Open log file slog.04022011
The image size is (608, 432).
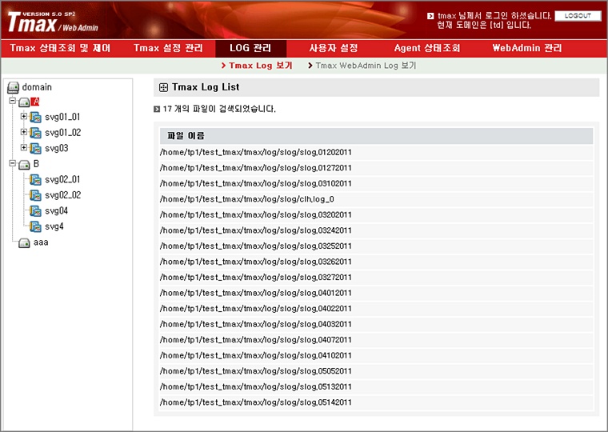pos(256,309)
